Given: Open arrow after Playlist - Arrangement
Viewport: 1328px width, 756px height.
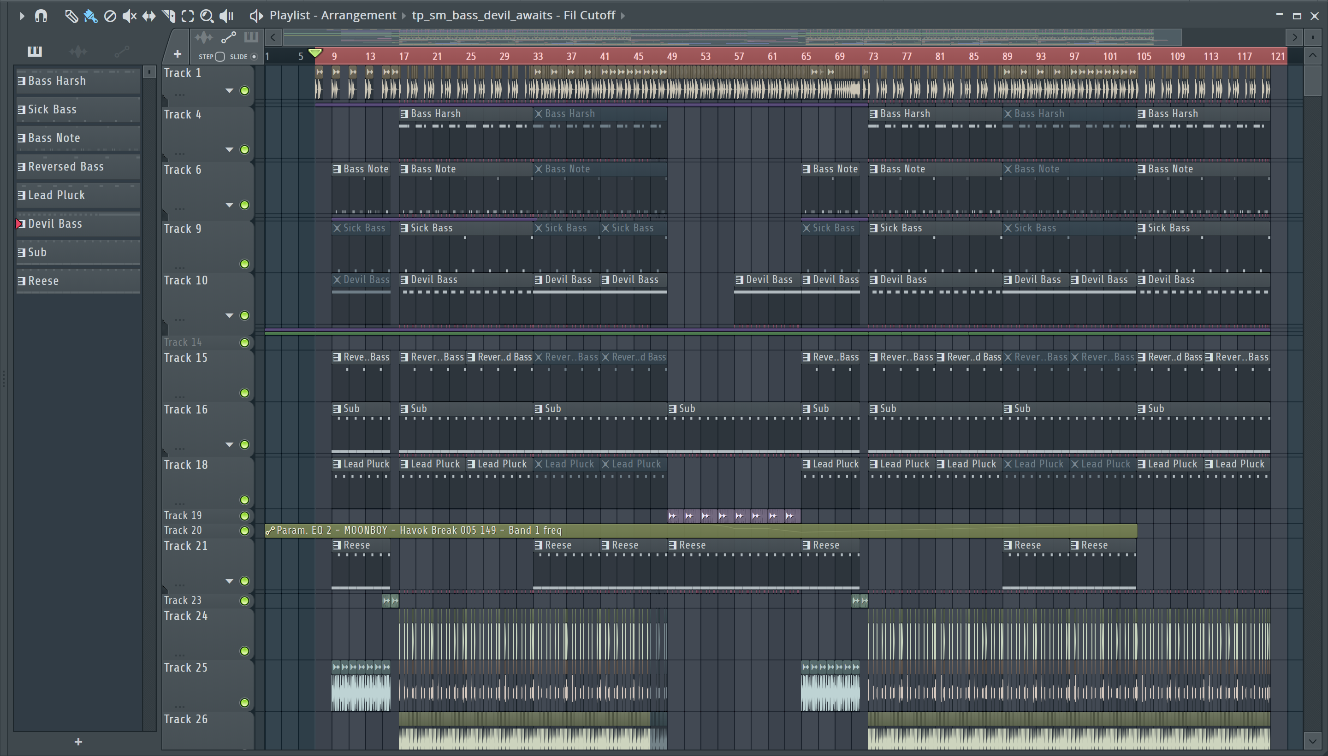Looking at the screenshot, I should point(404,16).
